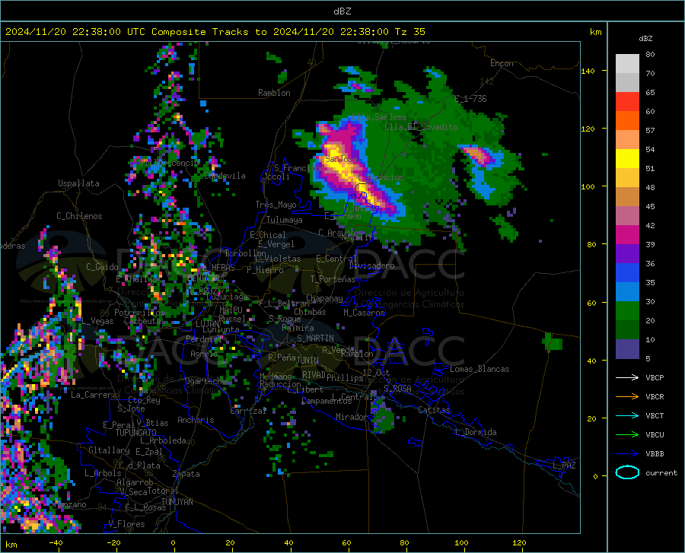Click the '140' tick on the vertical km axis
Viewport: 685px width, 553px height.
click(x=588, y=71)
